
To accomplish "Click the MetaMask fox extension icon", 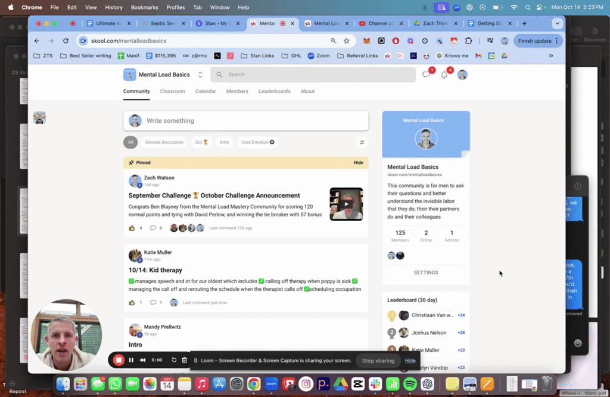I will point(366,41).
